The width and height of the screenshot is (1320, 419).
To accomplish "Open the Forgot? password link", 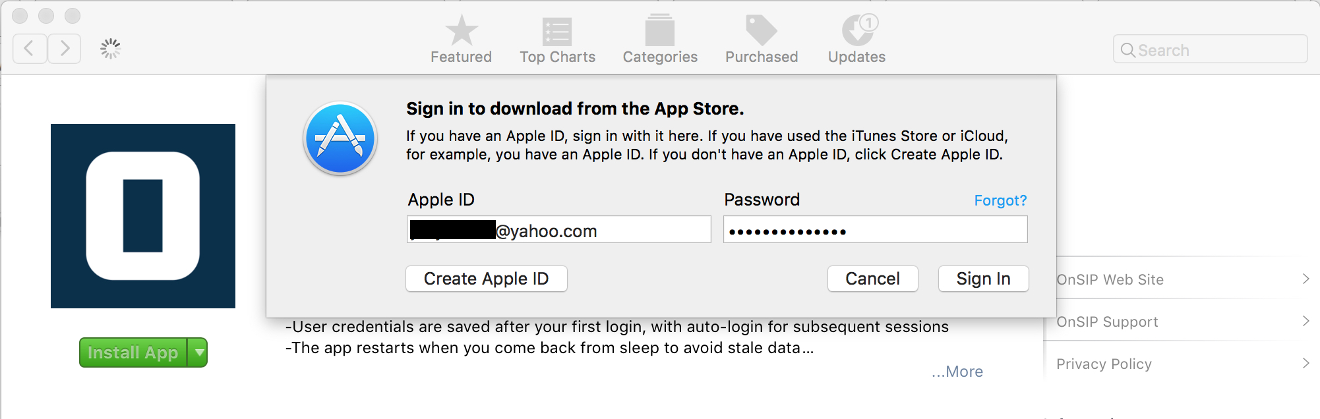I will [1000, 200].
